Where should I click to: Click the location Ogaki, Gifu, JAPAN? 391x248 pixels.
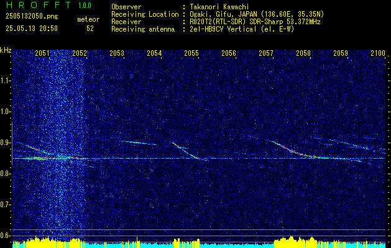click(x=223, y=14)
